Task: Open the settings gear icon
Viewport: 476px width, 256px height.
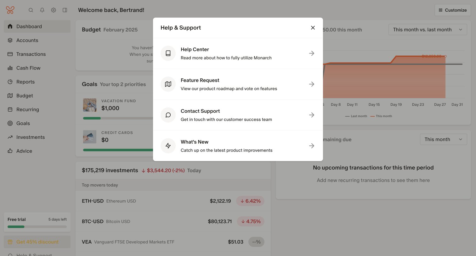Action: click(54, 10)
